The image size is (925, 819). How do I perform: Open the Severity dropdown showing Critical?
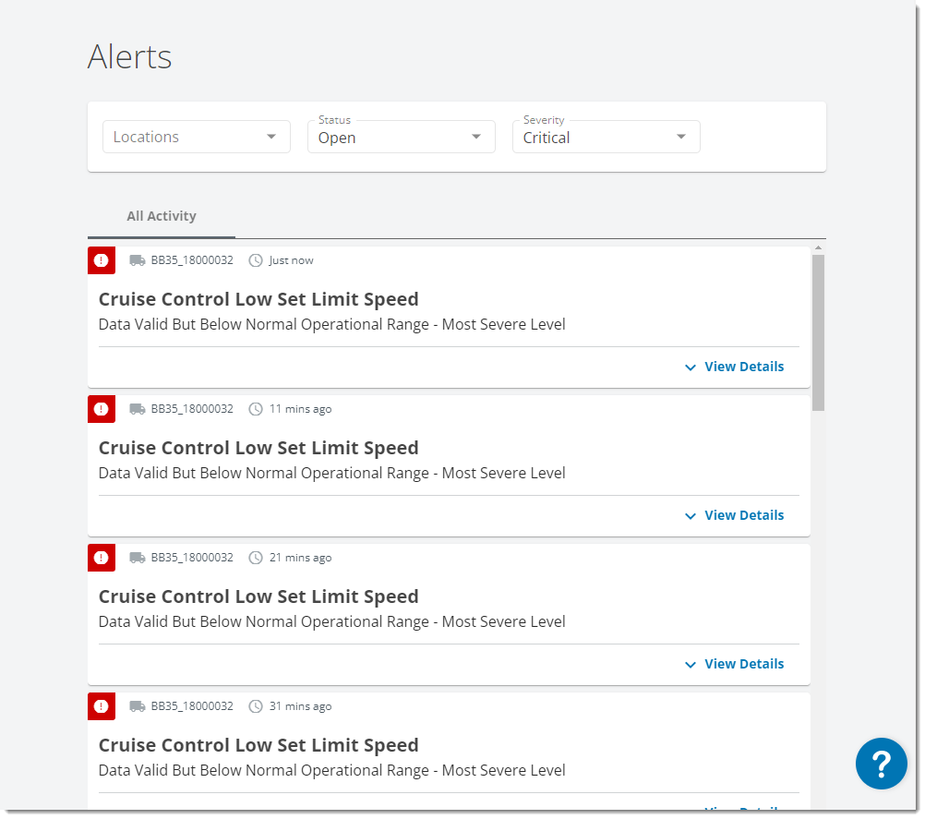tap(606, 137)
